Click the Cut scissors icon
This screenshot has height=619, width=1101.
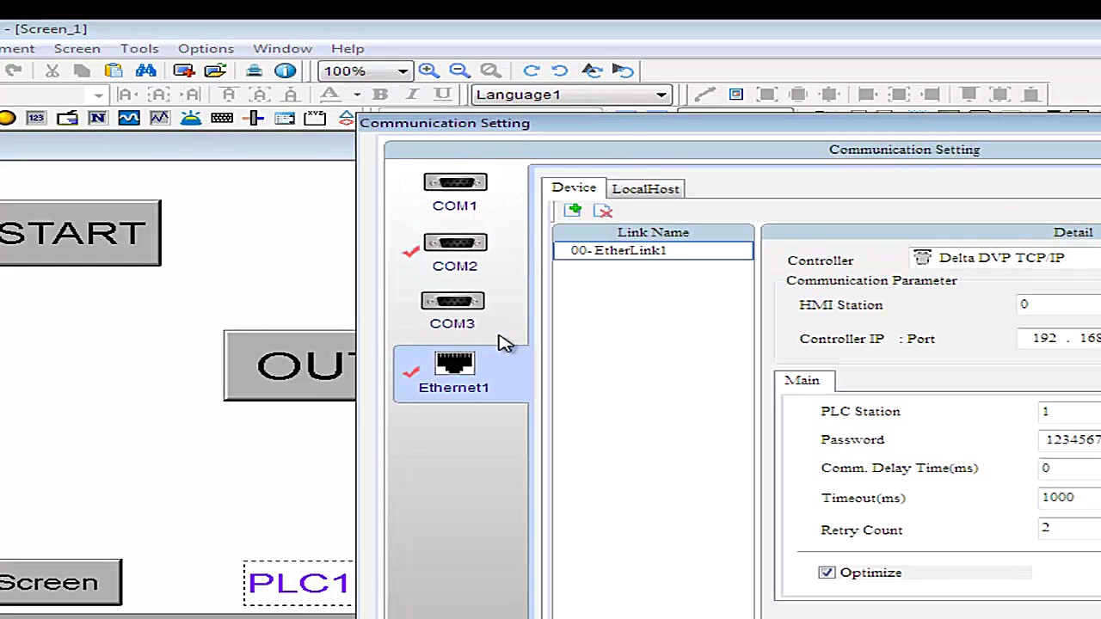[52, 70]
